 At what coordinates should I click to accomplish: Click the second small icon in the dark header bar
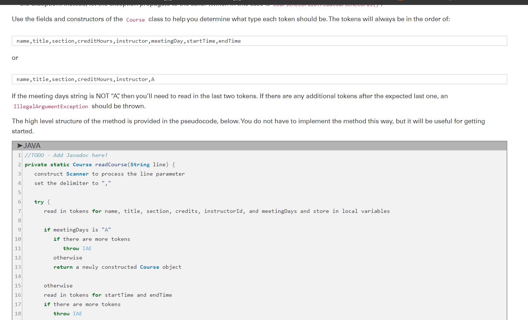[237, 1]
